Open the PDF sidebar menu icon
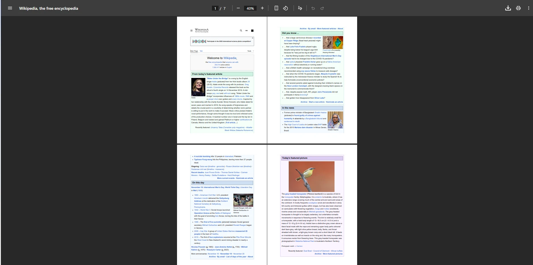This screenshot has height=265, width=533. pos(10,8)
